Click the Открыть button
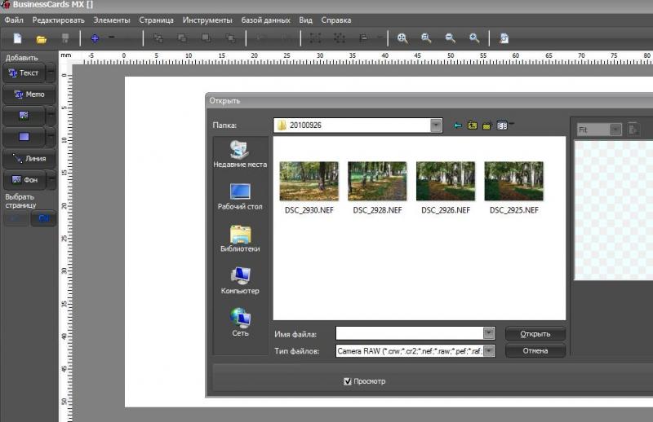This screenshot has width=653, height=422. (x=535, y=334)
